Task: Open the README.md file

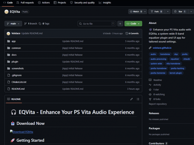Action: 18,89
